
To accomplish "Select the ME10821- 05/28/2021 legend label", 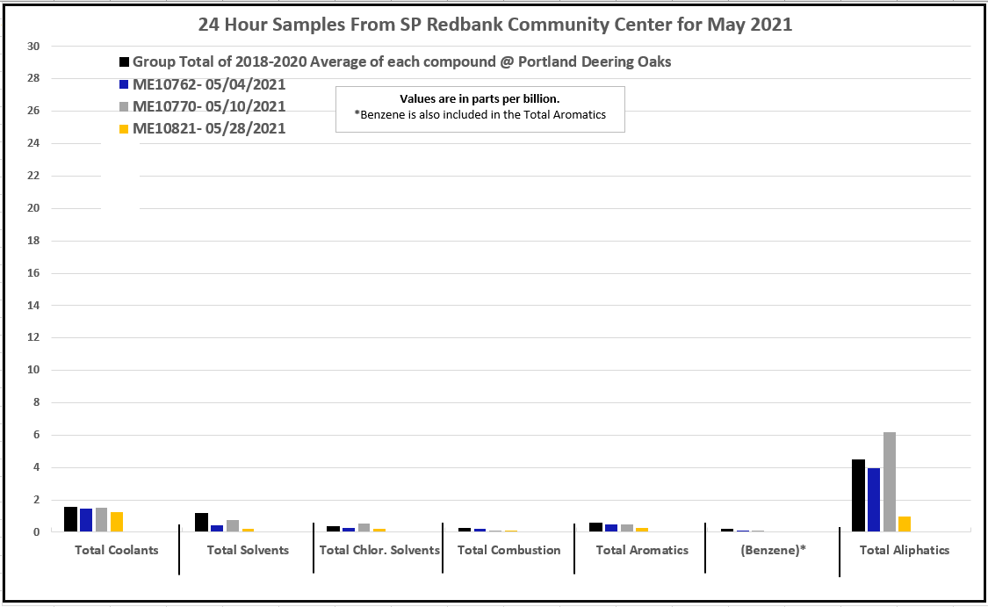I will coord(209,129).
